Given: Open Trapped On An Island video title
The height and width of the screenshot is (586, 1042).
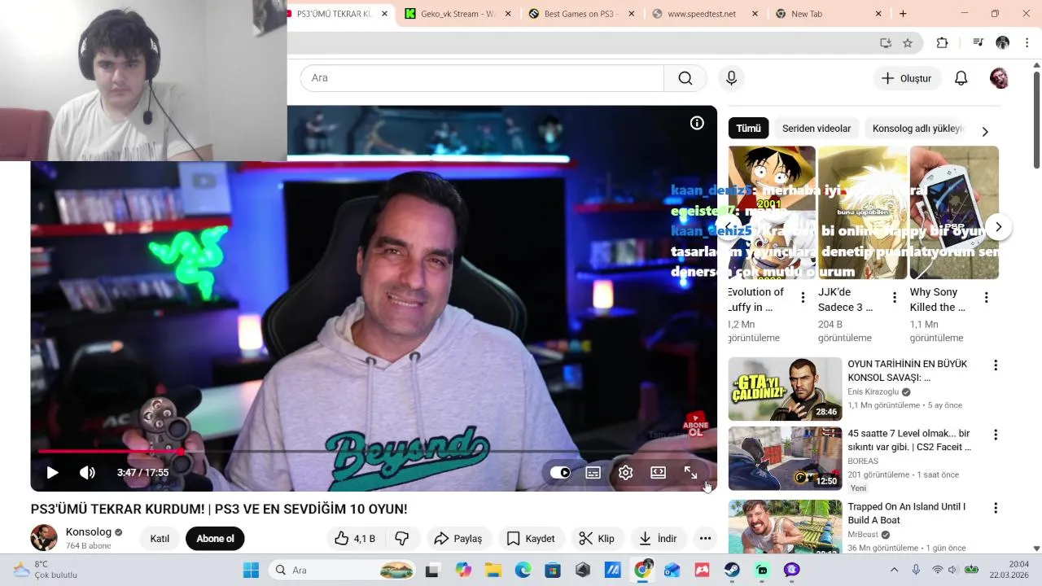Looking at the screenshot, I should pyautogui.click(x=907, y=514).
